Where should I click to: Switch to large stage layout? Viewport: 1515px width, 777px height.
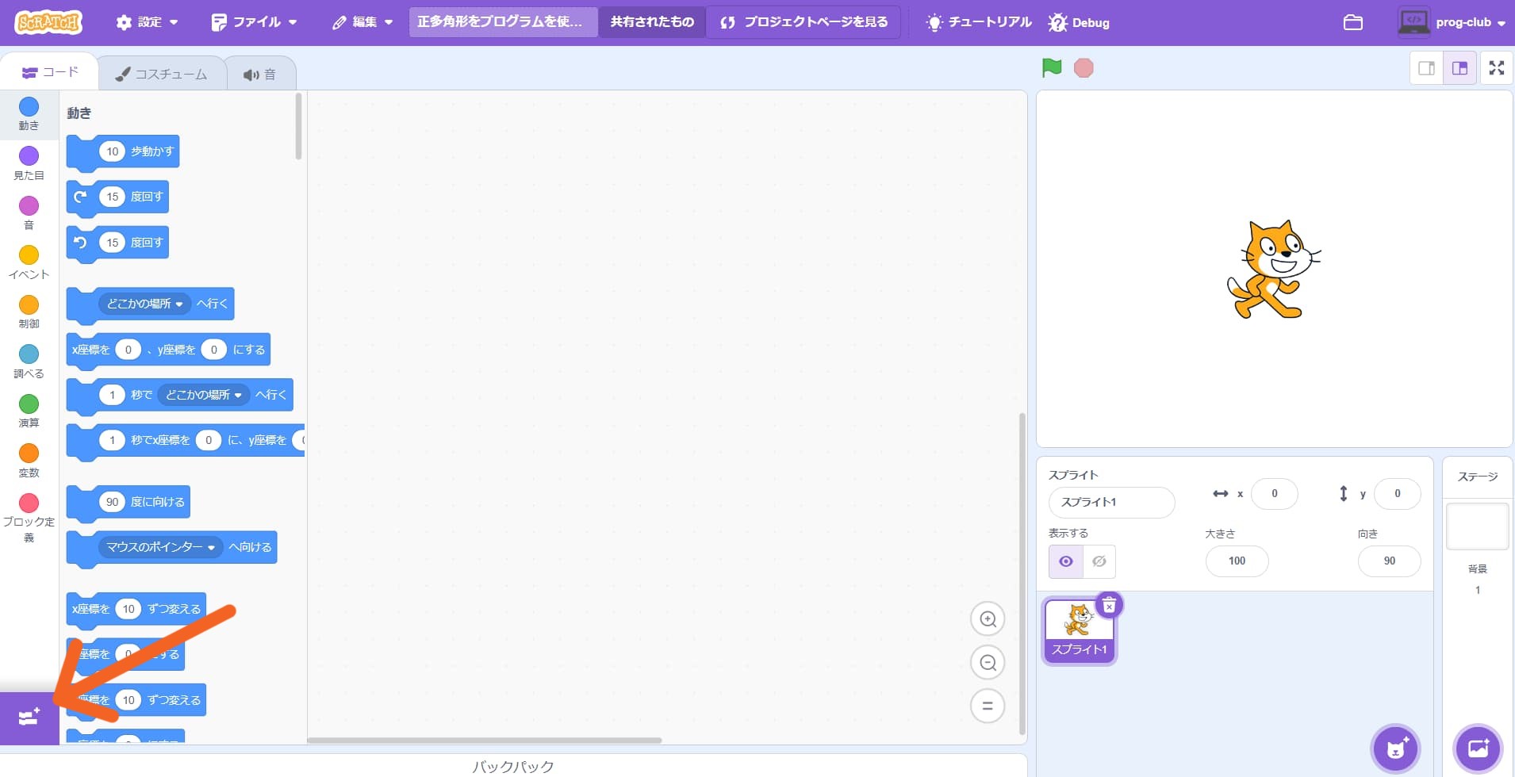click(x=1459, y=68)
